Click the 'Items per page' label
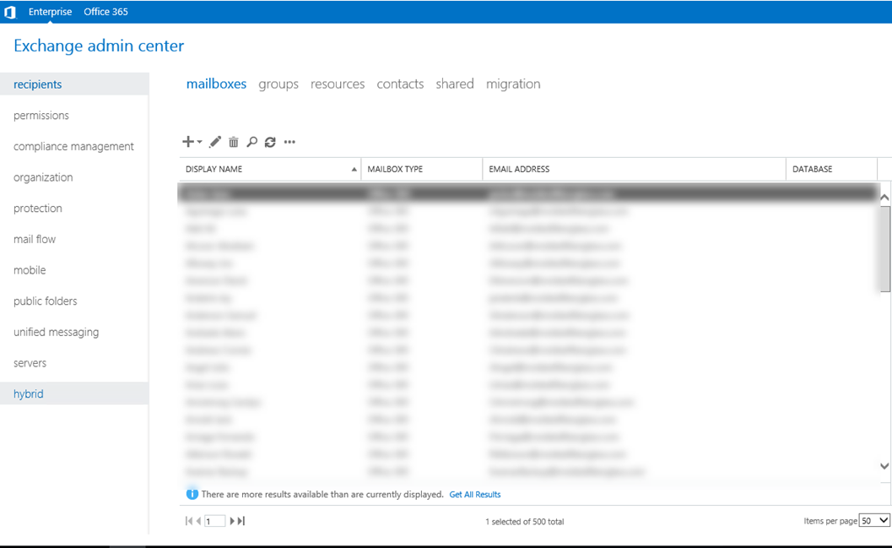Screen dimensions: 892x548 pos(830,521)
